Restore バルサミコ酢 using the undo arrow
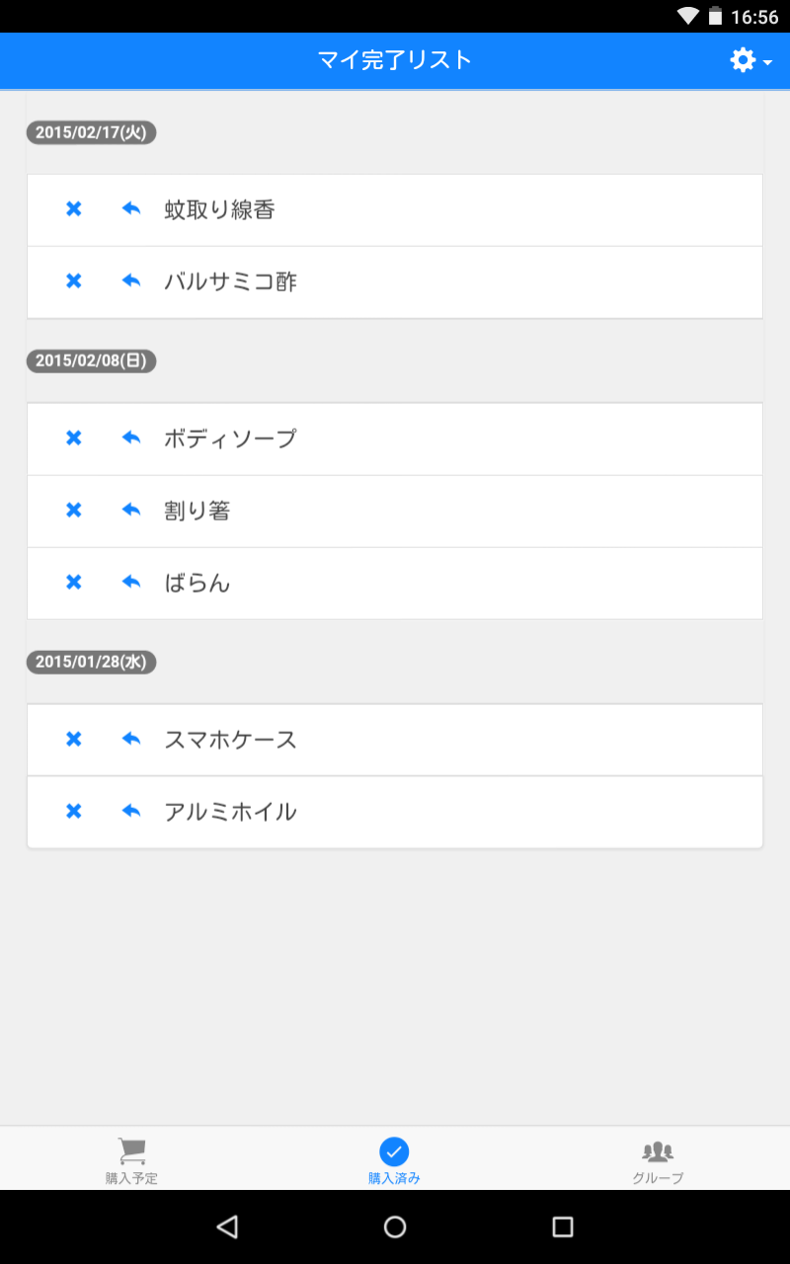Screen dimensions: 790x1264 [x=131, y=281]
